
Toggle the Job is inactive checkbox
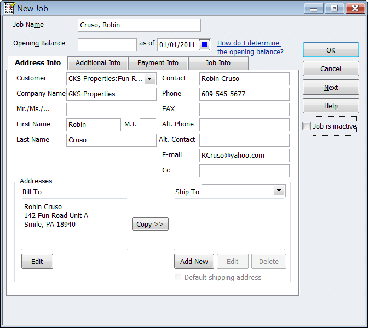point(307,126)
